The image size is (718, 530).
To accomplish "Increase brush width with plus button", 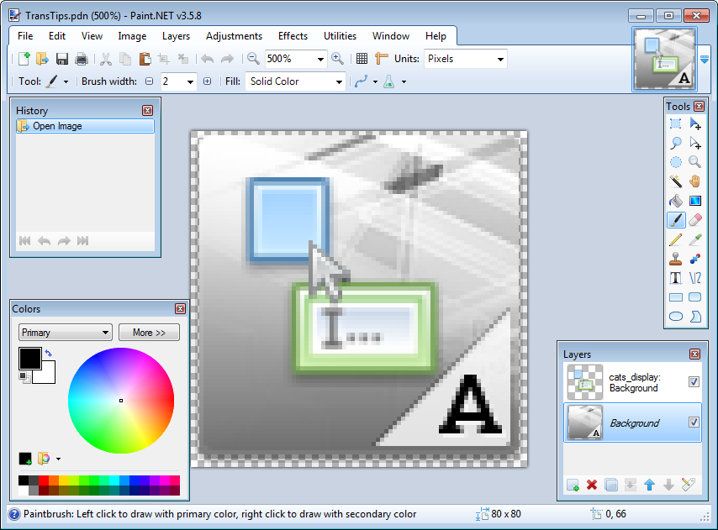I will 207,81.
